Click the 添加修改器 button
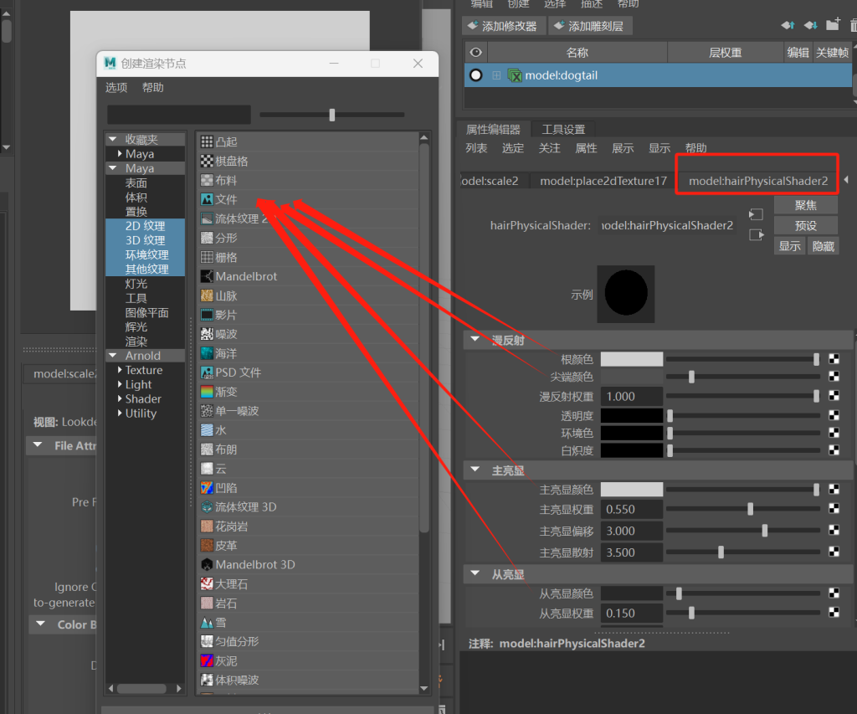Image resolution: width=857 pixels, height=714 pixels. click(503, 26)
